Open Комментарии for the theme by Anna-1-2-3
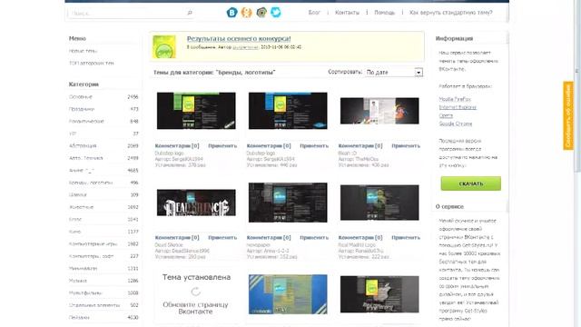Image resolution: width=581 pixels, height=327 pixels. pyautogui.click(x=269, y=237)
